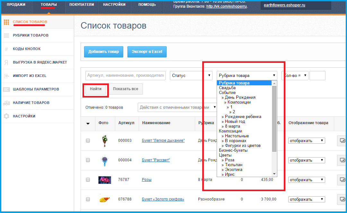Open the Розы product photo
Screen dimensions: 347x213
104,180
